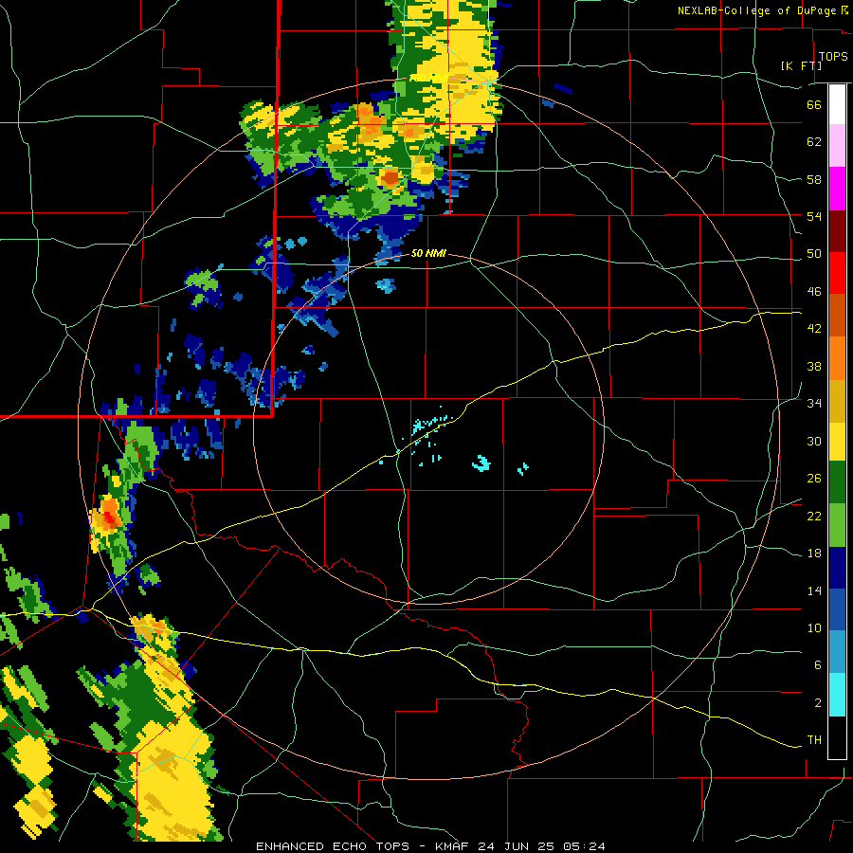Click the legend value 62

[814, 142]
